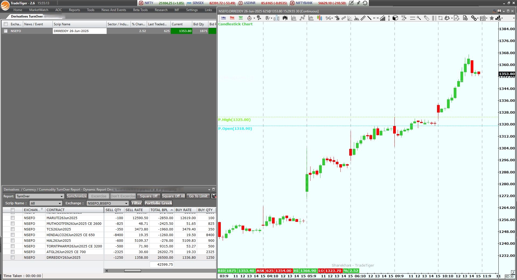Image resolution: width=517 pixels, height=280 pixels.
Task: Click the Synchronize button
Action: click(x=77, y=196)
